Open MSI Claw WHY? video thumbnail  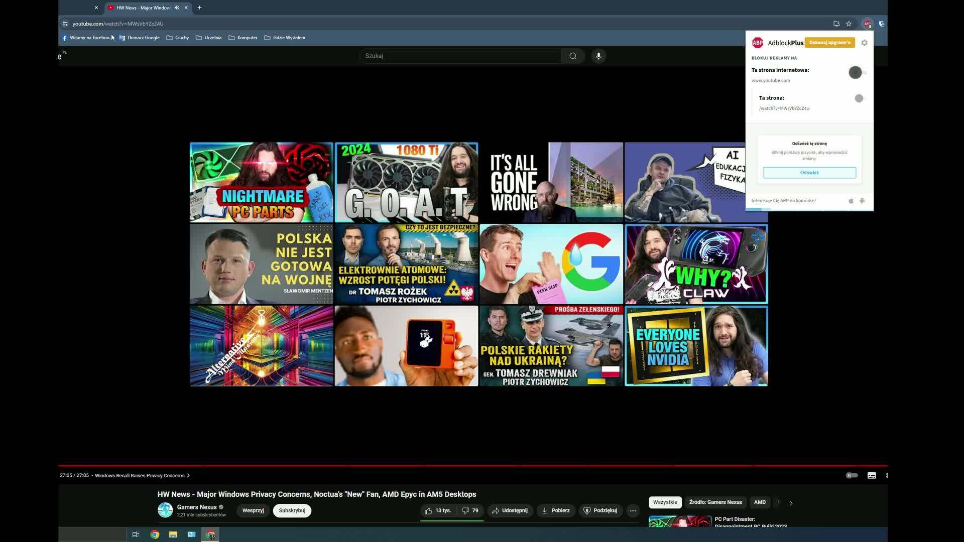tap(696, 264)
